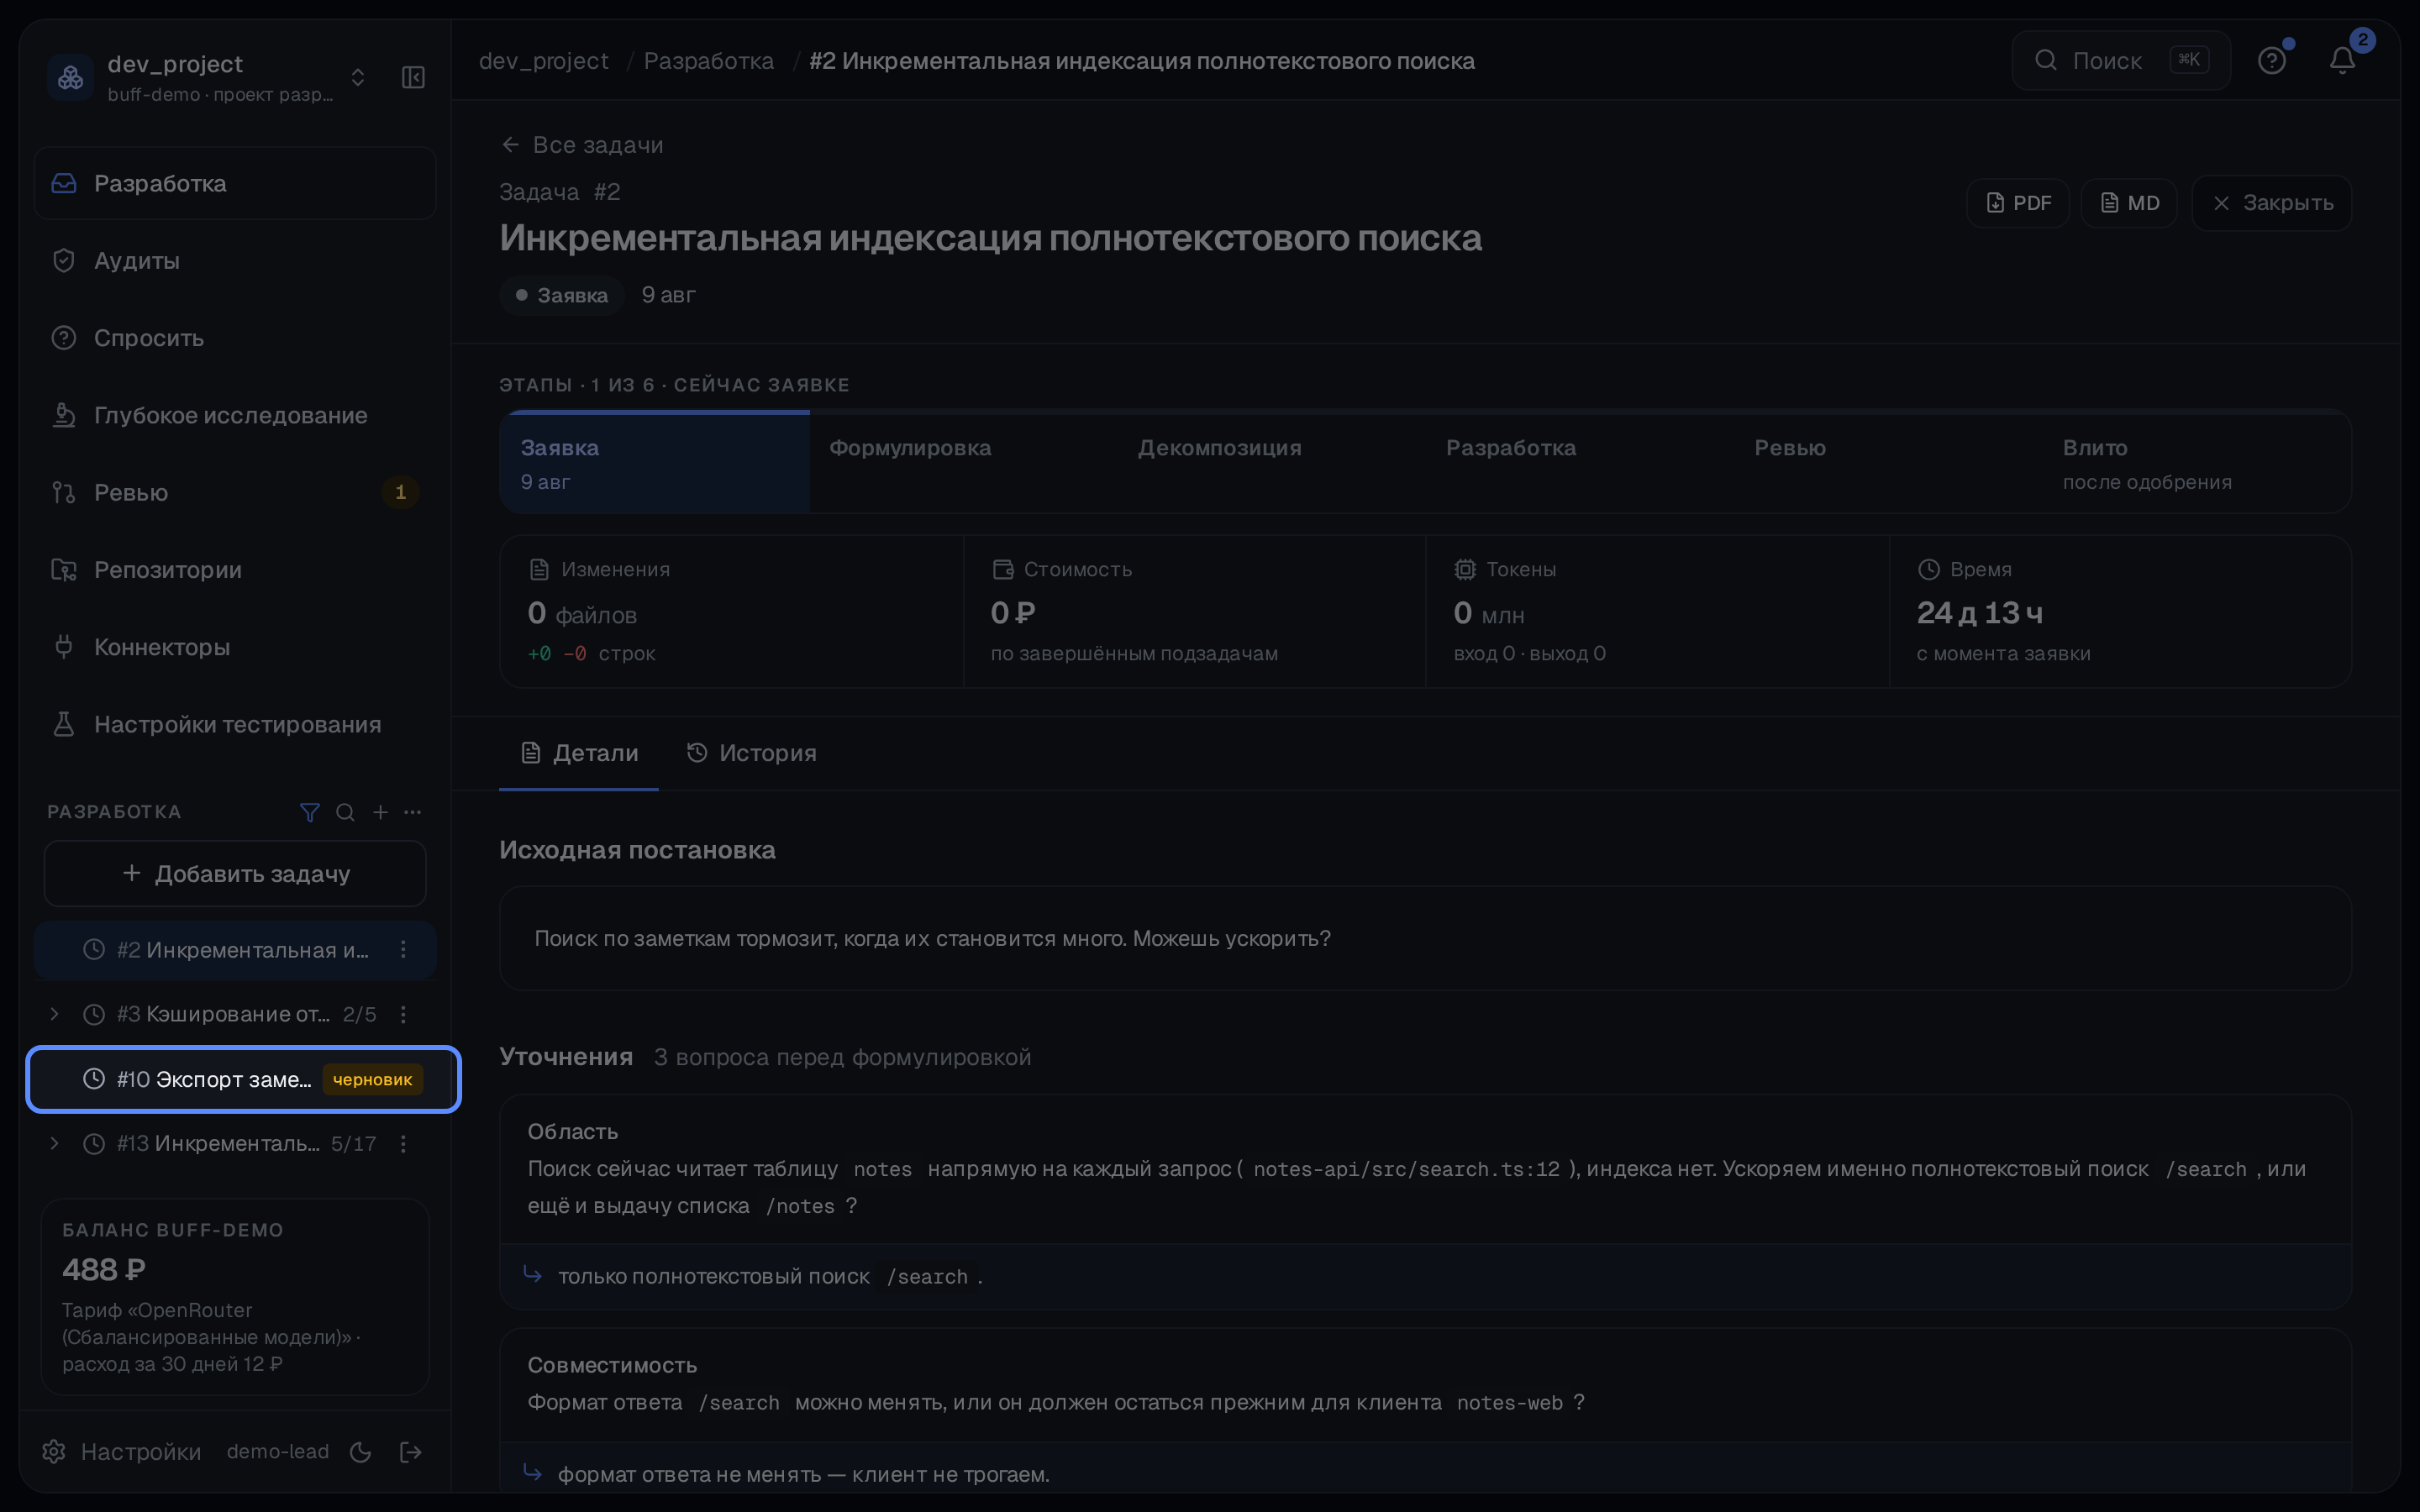This screenshot has height=1512, width=2420.
Task: Collapse the sidebar panel icon
Action: (413, 77)
